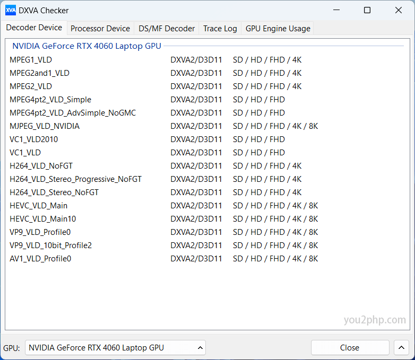The height and width of the screenshot is (360, 415).
Task: Open the Trace Log tab
Action: point(220,29)
